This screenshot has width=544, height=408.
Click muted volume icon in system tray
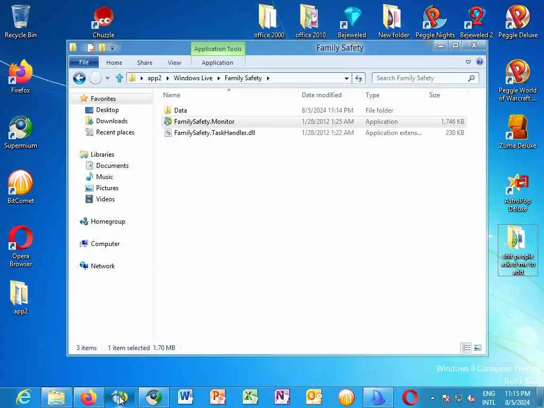point(471,398)
